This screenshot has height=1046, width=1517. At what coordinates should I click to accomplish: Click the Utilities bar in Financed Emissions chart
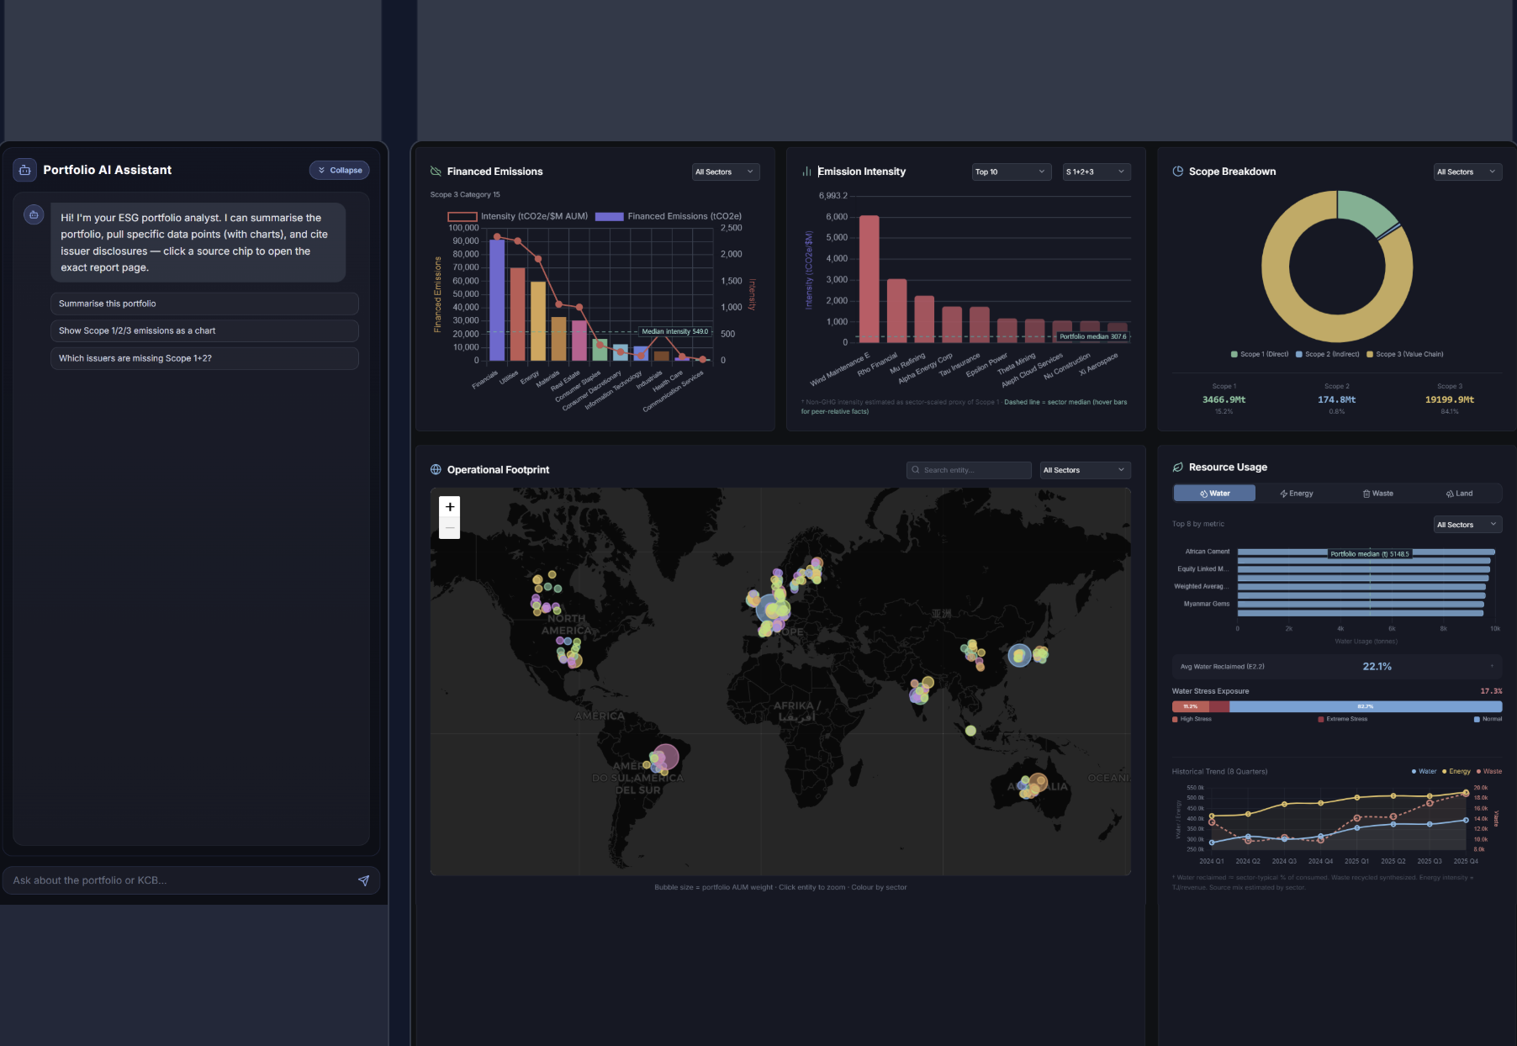[x=517, y=314]
